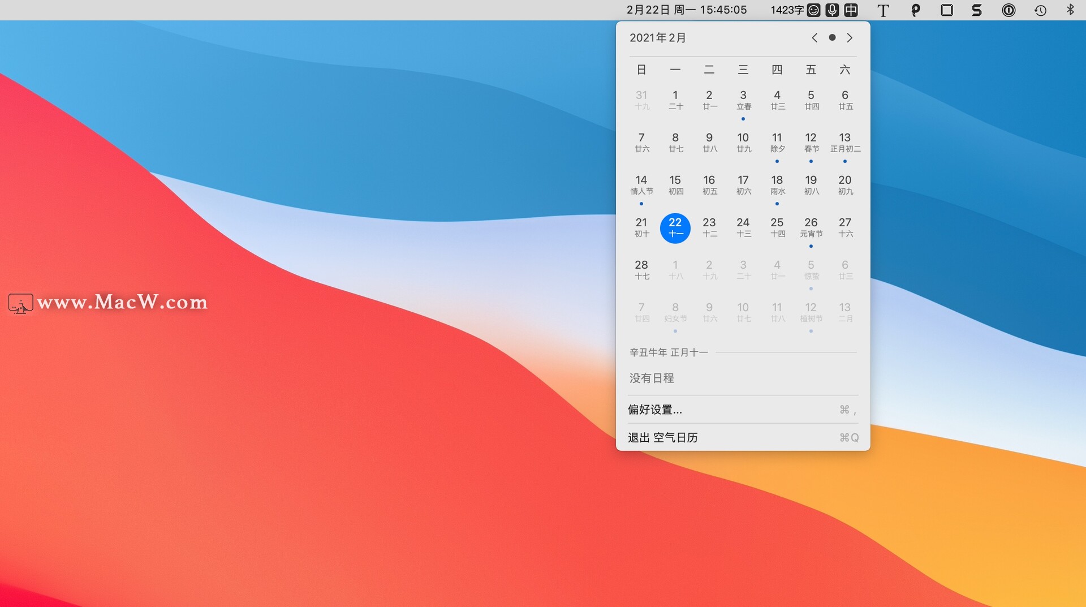1086x607 pixels.
Task: Select February 4 廿三
Action: pyautogui.click(x=777, y=101)
